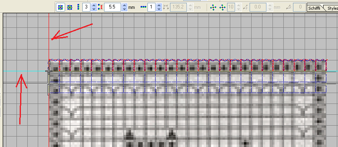Decrease the 5.5 mm spacing value

[x=124, y=9]
